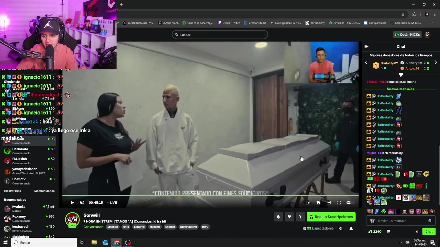Viewport: 440px width, 247px height.
Task: Collapse the top donors leaderboard handle
Action: 401,75
